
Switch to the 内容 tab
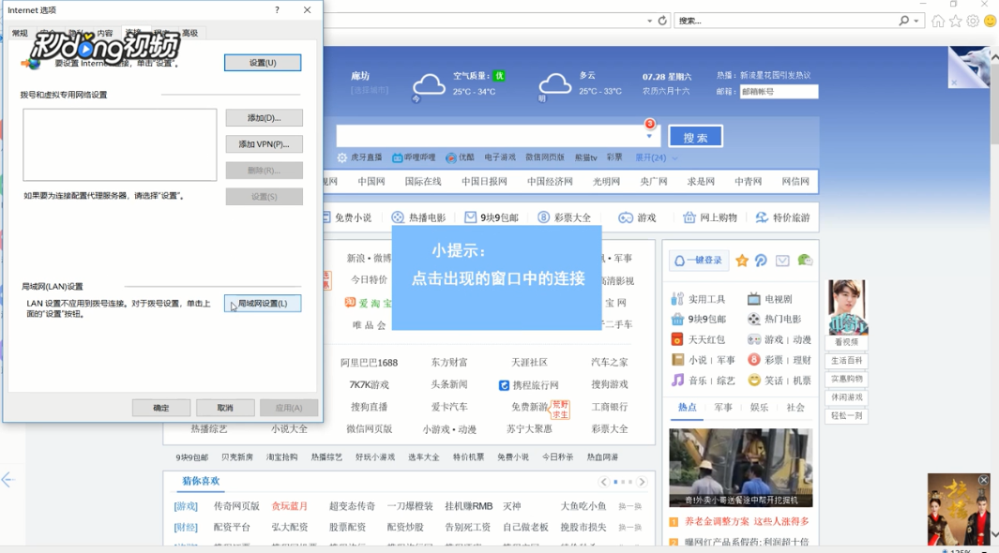105,33
